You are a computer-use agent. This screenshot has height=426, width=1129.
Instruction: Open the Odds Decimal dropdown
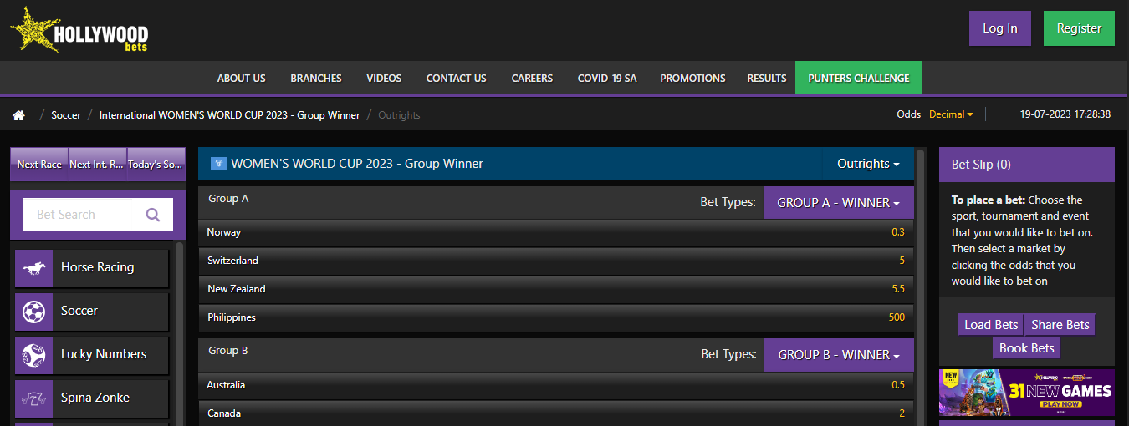point(951,114)
